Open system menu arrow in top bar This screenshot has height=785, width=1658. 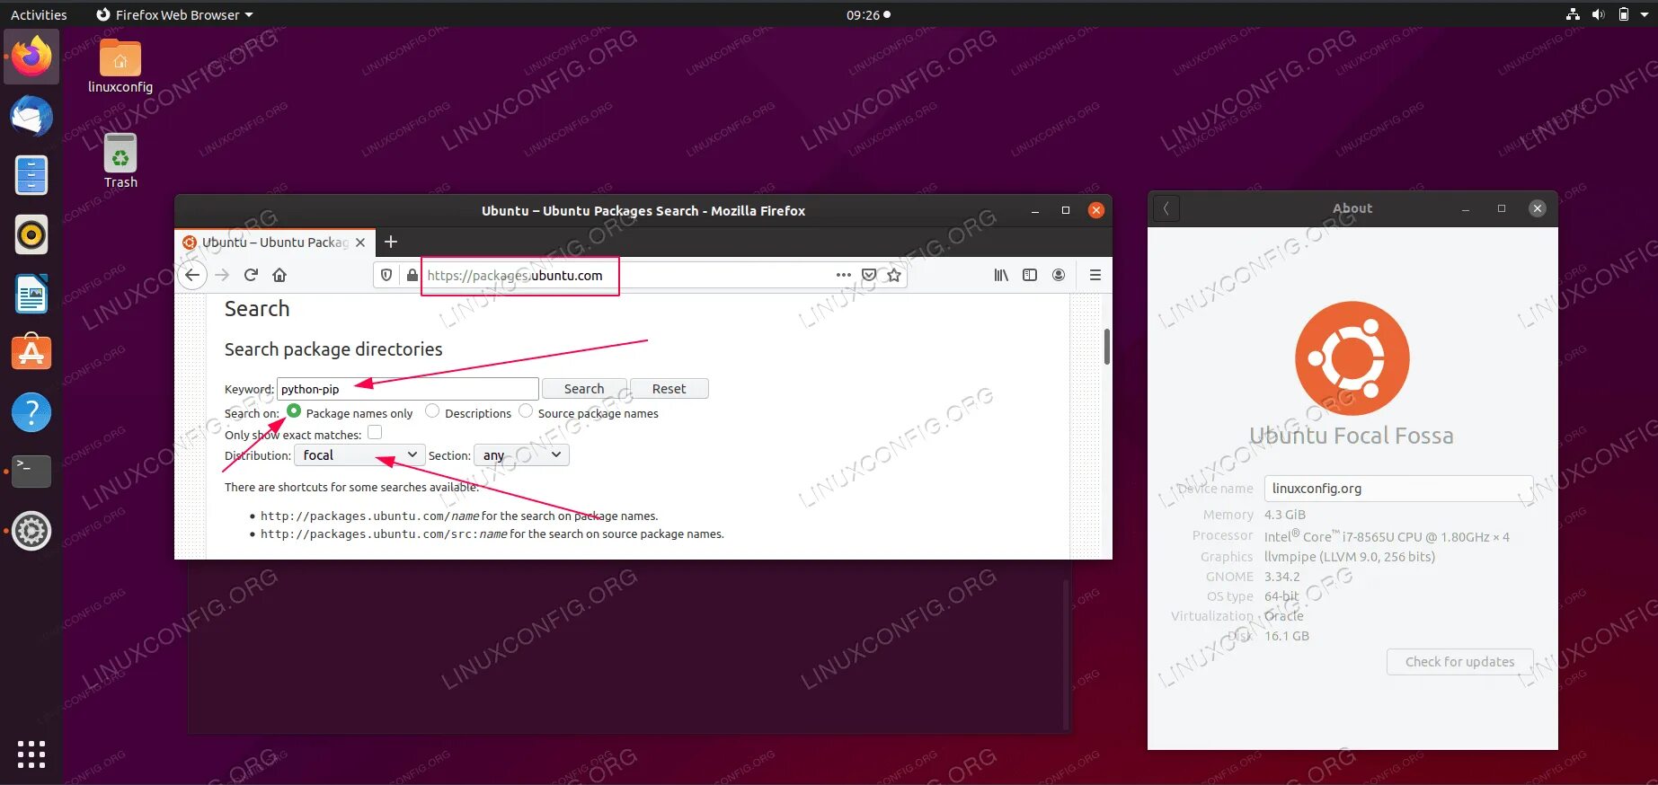pos(1645,14)
